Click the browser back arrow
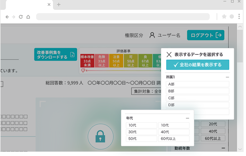This screenshot has width=246, height=156. pyautogui.click(x=7, y=17)
